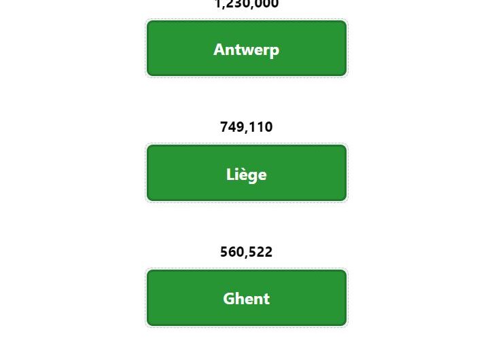
Task: Select the middle green city button
Action: tap(247, 173)
